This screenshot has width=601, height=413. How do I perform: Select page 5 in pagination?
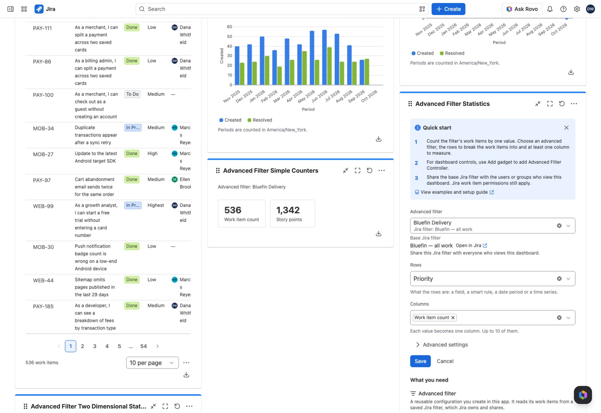pyautogui.click(x=119, y=346)
